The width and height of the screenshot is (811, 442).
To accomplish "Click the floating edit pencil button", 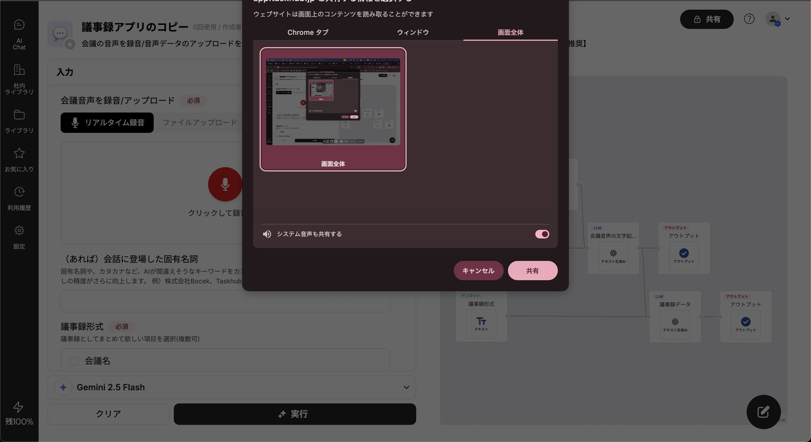I will (x=763, y=412).
